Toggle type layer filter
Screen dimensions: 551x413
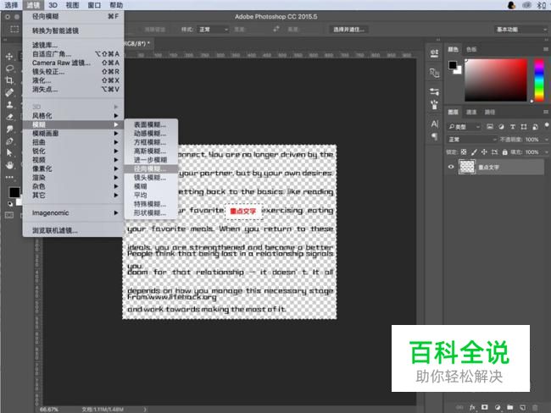click(x=512, y=127)
